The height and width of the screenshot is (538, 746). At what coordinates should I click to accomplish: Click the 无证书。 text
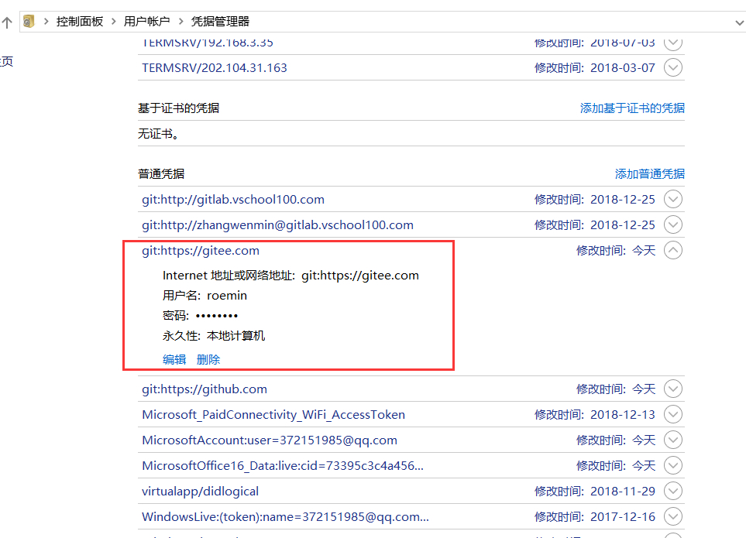tap(159, 134)
